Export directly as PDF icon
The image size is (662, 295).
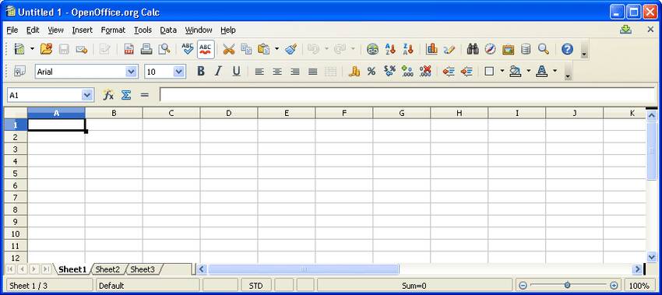pos(129,49)
